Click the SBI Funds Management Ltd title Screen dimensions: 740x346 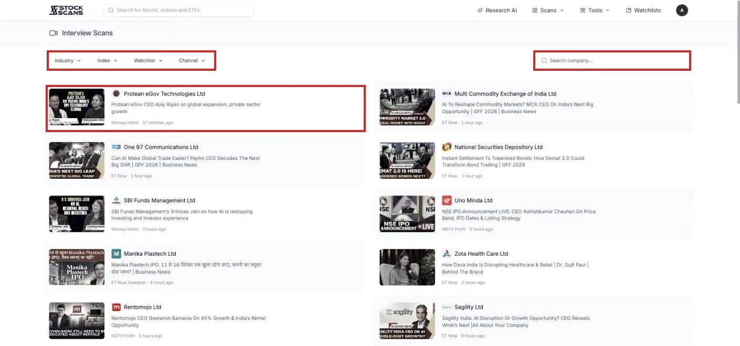pos(160,201)
